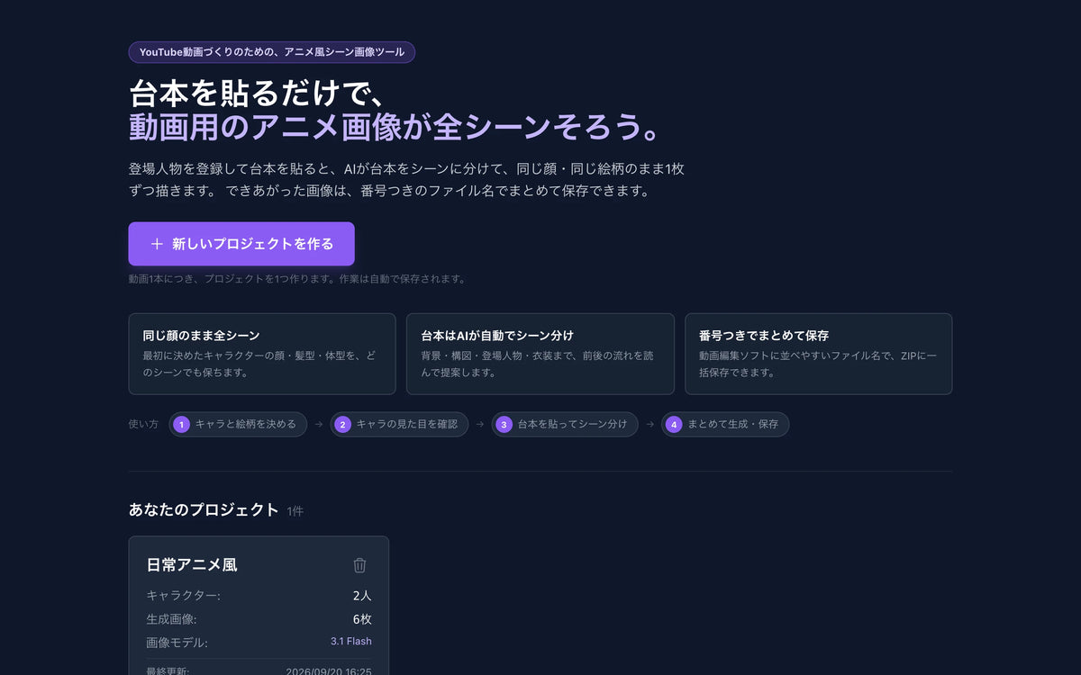Click the 2人 character count
This screenshot has height=675, width=1081.
click(362, 596)
